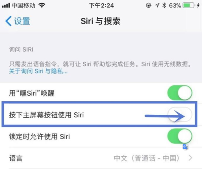Disable the "嘿Siri" wake toggle
The width and height of the screenshot is (204, 169).
click(x=180, y=93)
